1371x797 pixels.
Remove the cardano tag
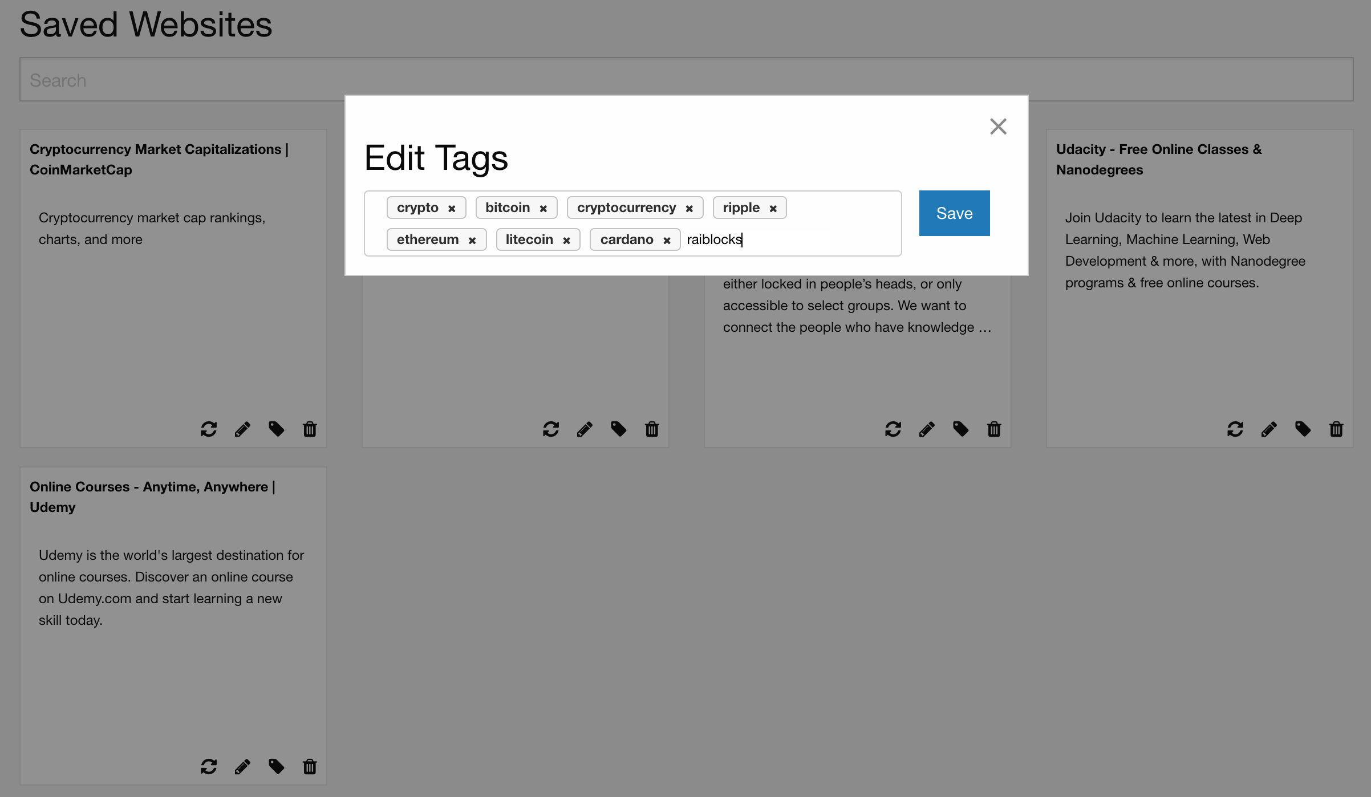point(667,241)
